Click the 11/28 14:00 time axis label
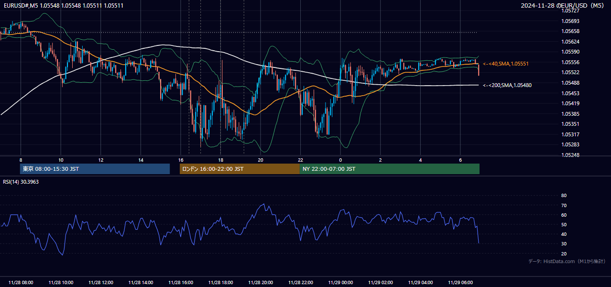 [x=141, y=282]
